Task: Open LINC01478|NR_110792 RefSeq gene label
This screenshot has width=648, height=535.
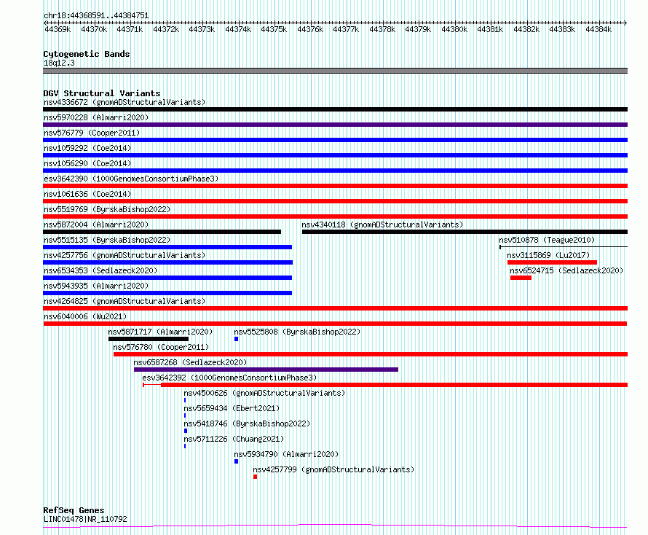Action: tap(85, 519)
